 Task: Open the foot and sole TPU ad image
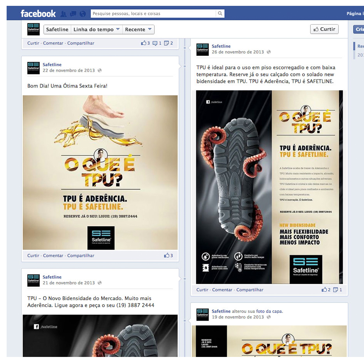(100, 172)
